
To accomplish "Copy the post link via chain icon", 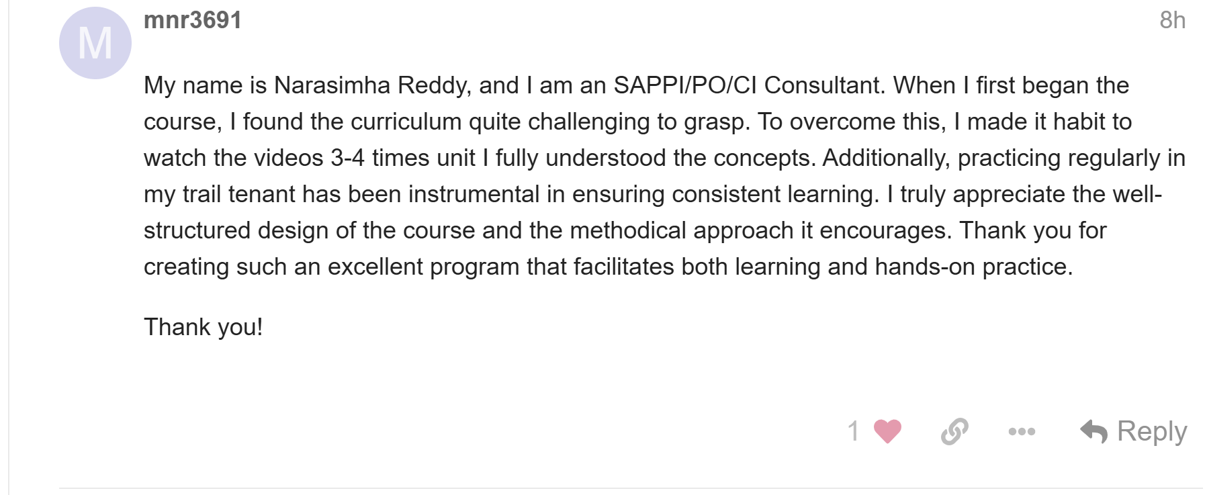I will click(954, 431).
